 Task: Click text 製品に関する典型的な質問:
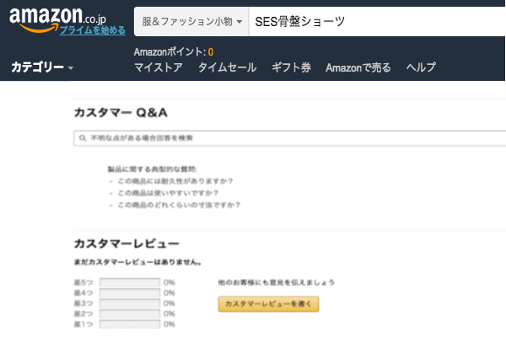click(x=153, y=169)
